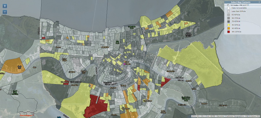Click the map attribution text
The image size is (261, 118).
point(225,116)
